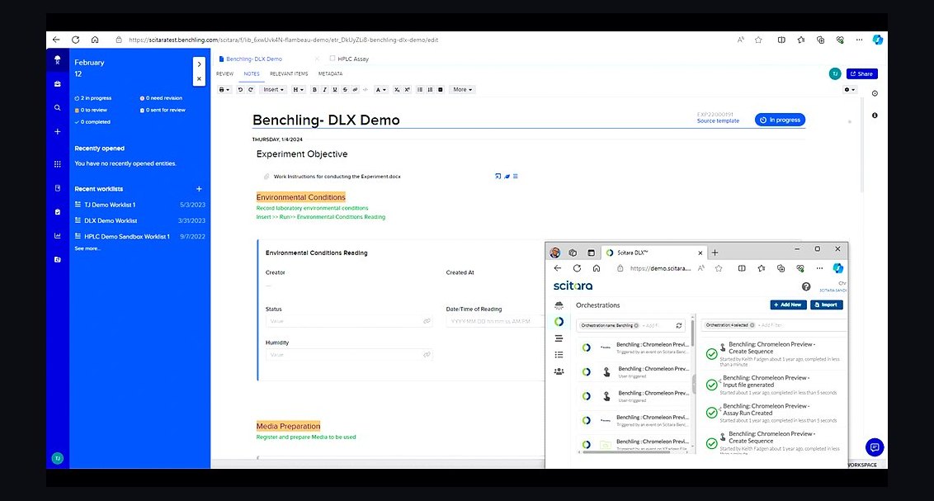934x501 pixels.
Task: Open the insights chart icon in sidebar
Action: (x=57, y=235)
